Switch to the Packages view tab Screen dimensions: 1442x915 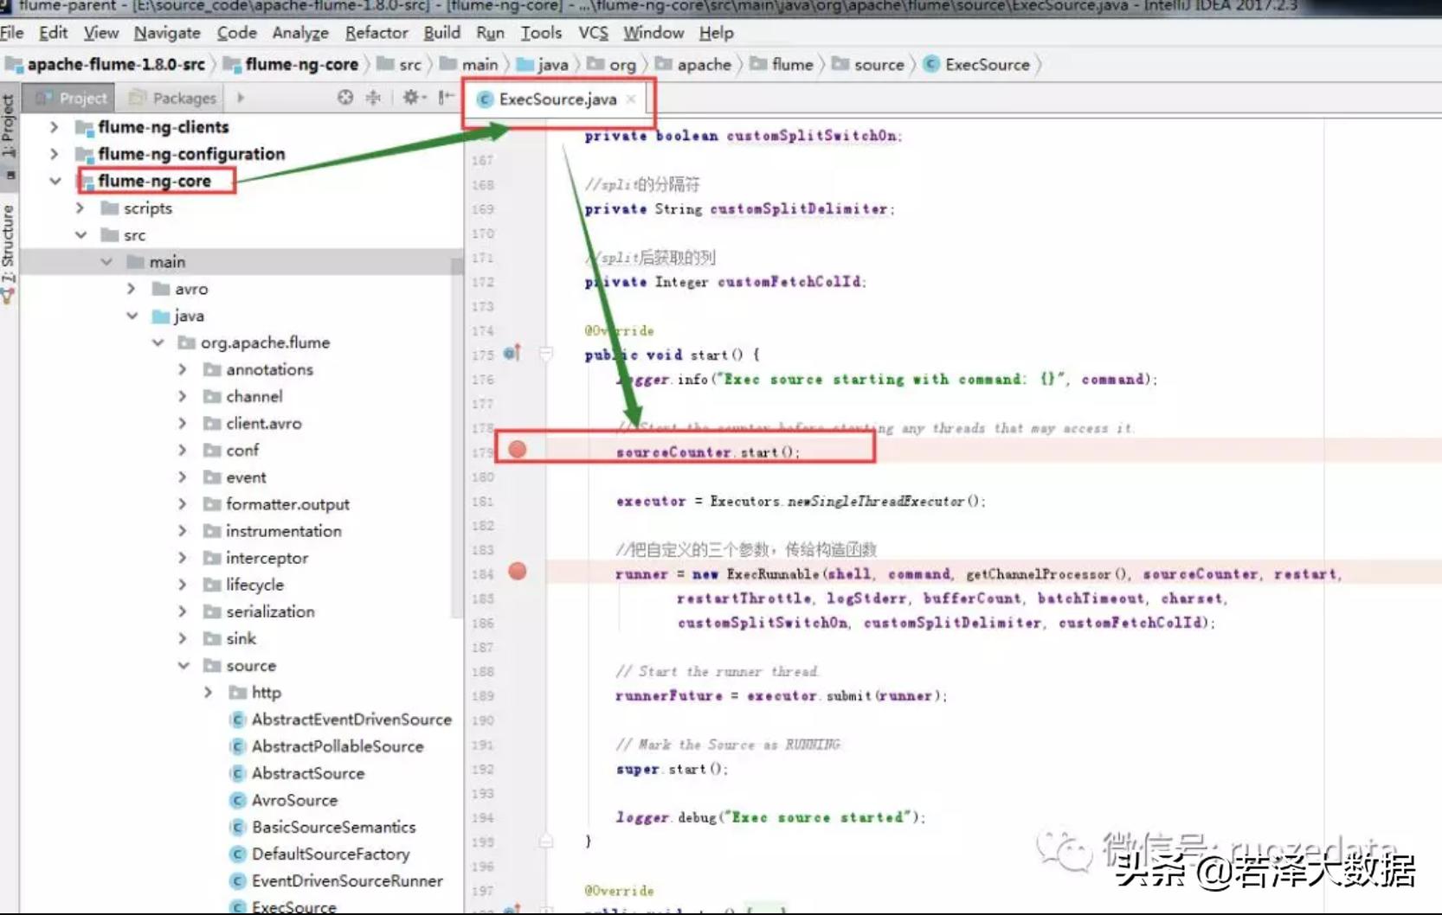(x=173, y=98)
